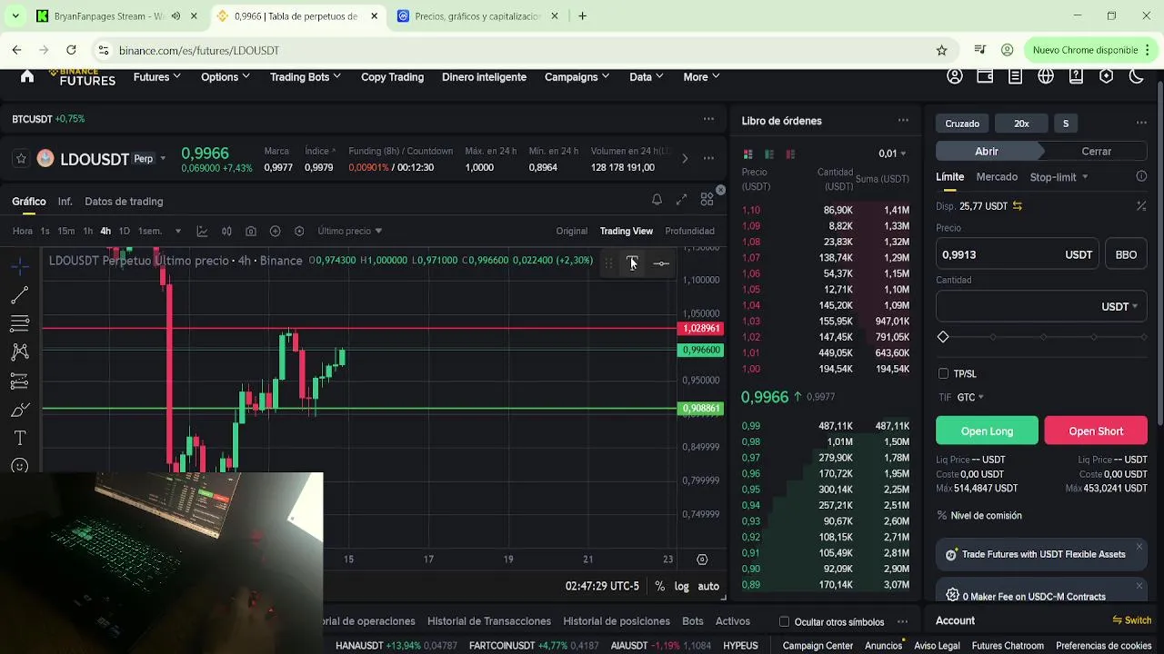Image resolution: width=1164 pixels, height=654 pixels.
Task: Show both sides order book view
Action: [x=748, y=154]
